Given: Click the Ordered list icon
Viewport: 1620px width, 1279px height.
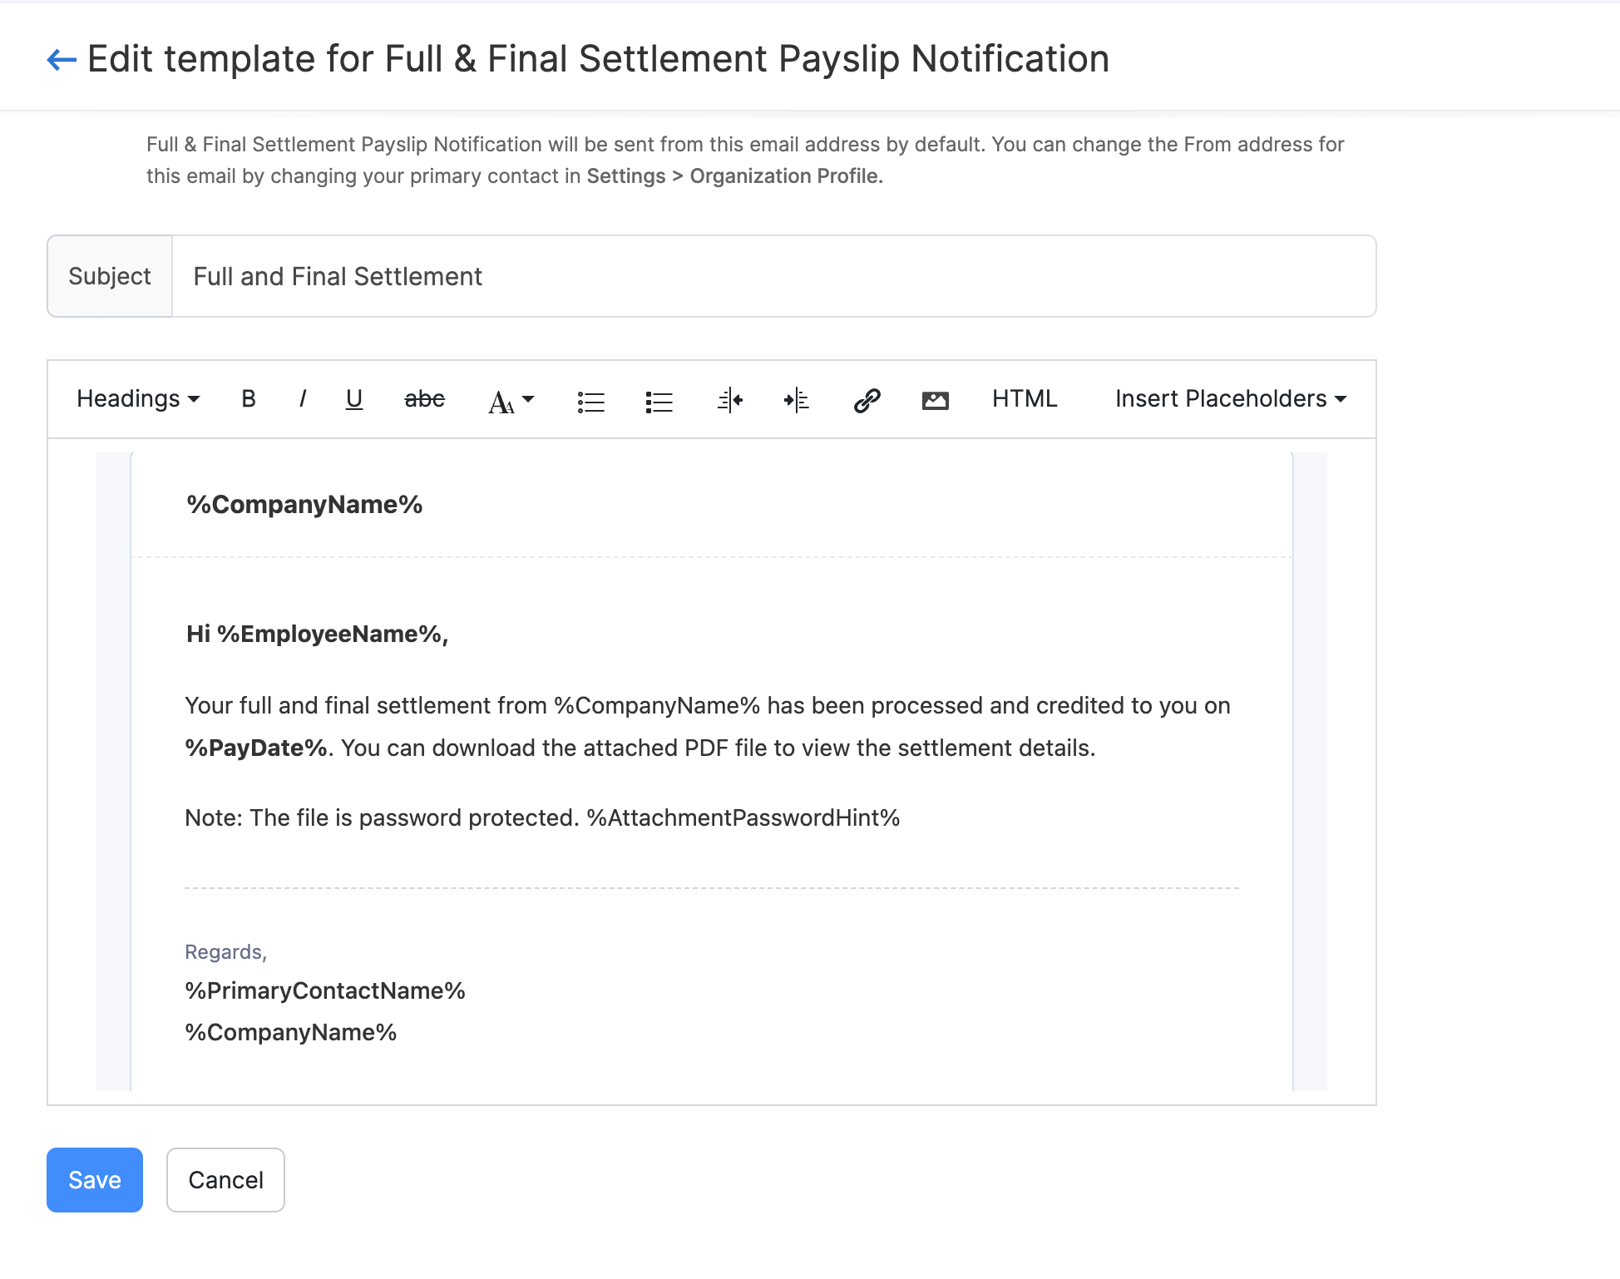Looking at the screenshot, I should point(658,398).
